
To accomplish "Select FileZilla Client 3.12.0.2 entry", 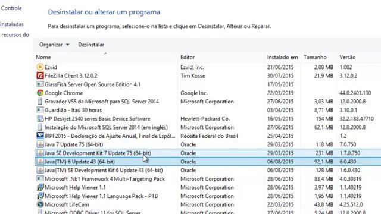I will coord(71,75).
